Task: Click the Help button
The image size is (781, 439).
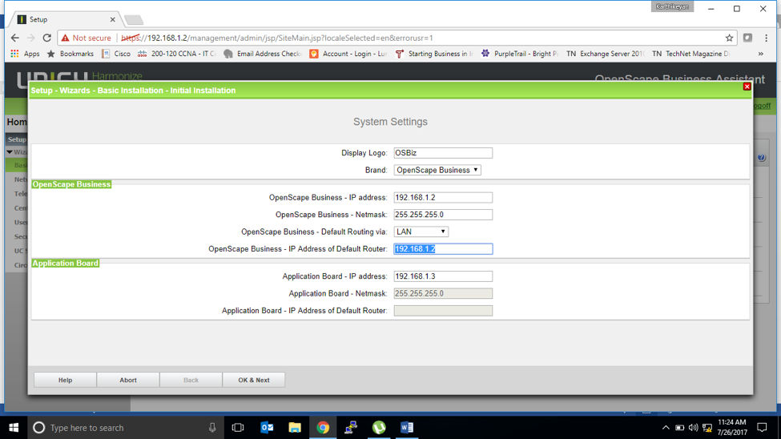Action: [x=65, y=380]
